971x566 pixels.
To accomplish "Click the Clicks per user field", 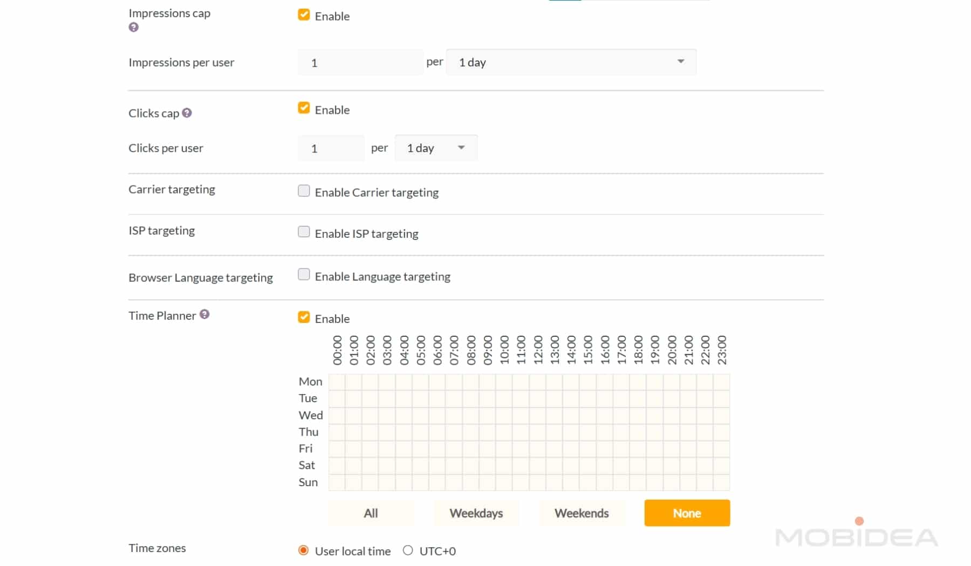I will pyautogui.click(x=331, y=148).
